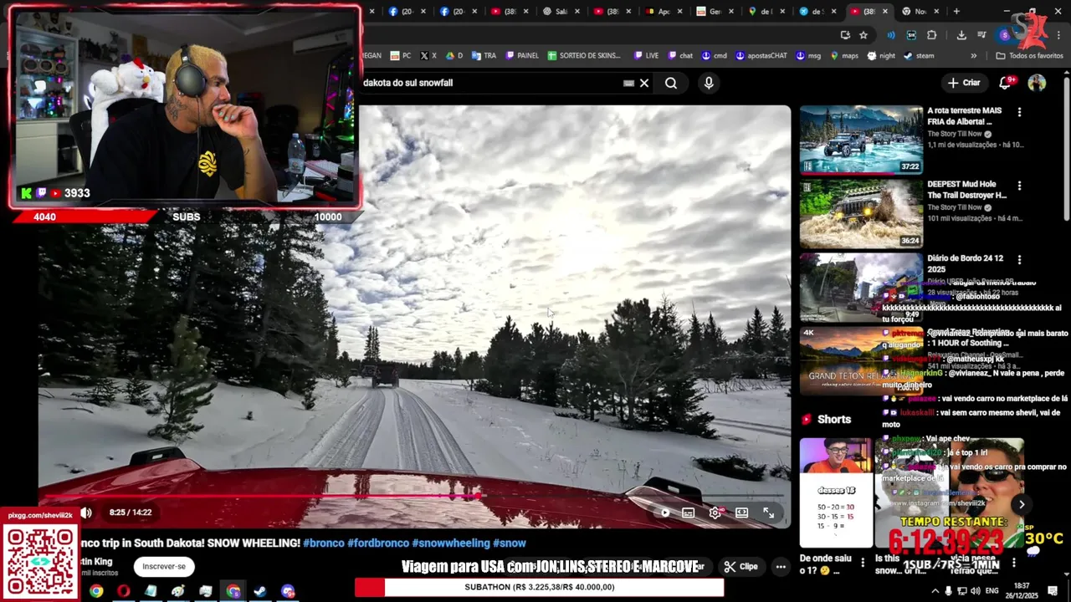This screenshot has width=1071, height=602.
Task: Toggle the video autoplay switch
Action: pos(664,513)
